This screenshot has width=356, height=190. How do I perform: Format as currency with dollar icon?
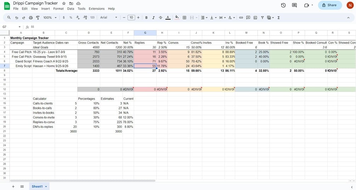coord(63,17)
